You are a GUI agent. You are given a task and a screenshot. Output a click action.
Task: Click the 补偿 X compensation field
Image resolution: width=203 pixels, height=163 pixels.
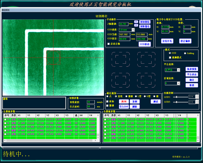point(187,27)
